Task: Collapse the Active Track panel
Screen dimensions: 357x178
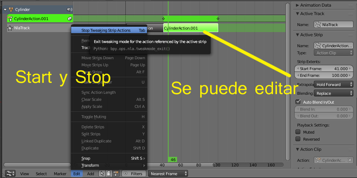Action: pyautogui.click(x=297, y=14)
